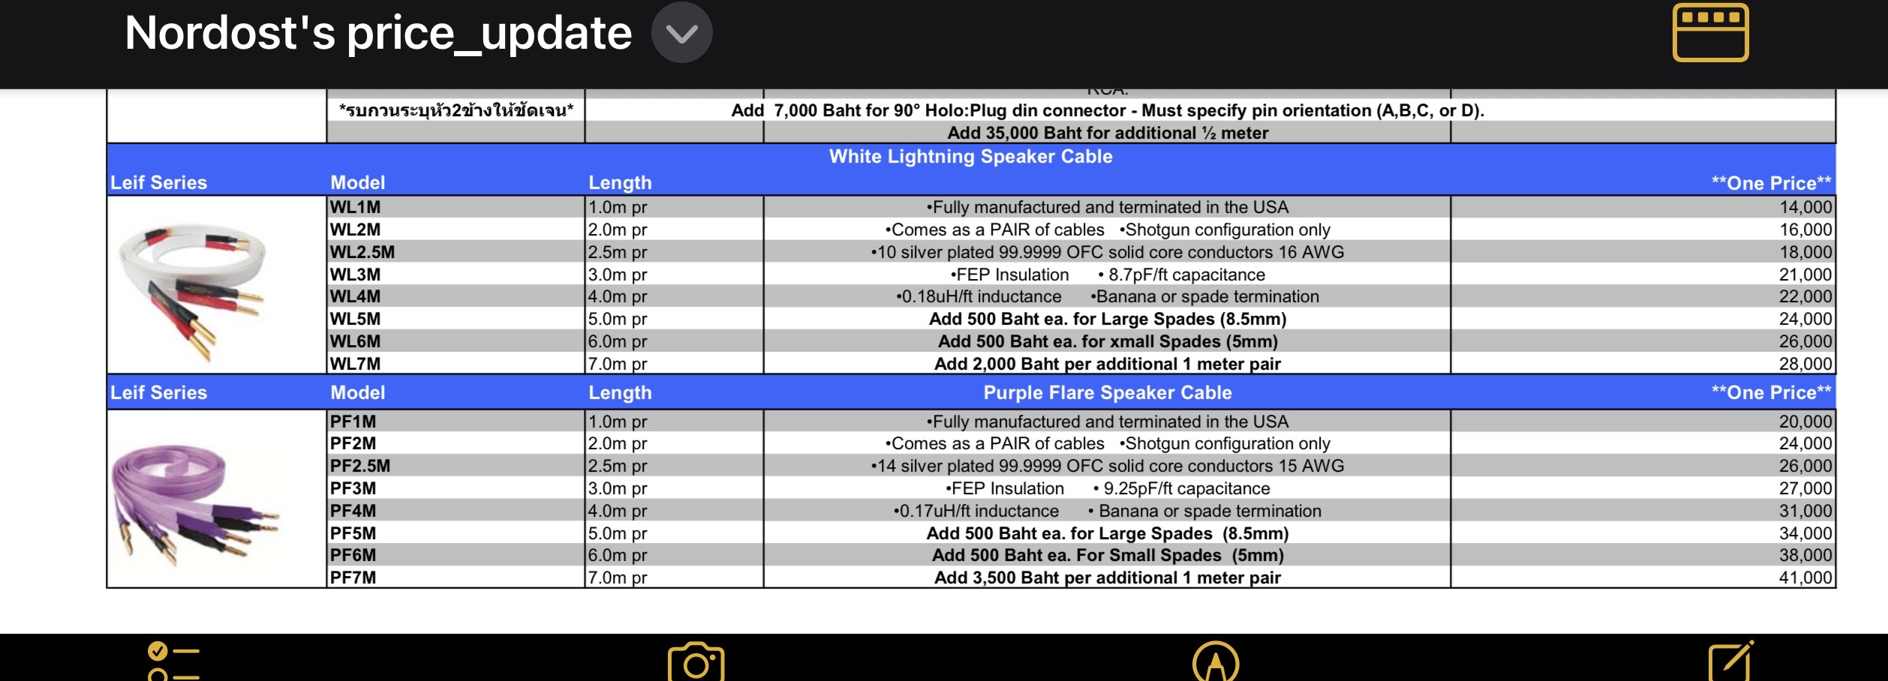The image size is (1888, 681).
Task: Click the 27,000 price for PF3M
Action: coord(1805,488)
